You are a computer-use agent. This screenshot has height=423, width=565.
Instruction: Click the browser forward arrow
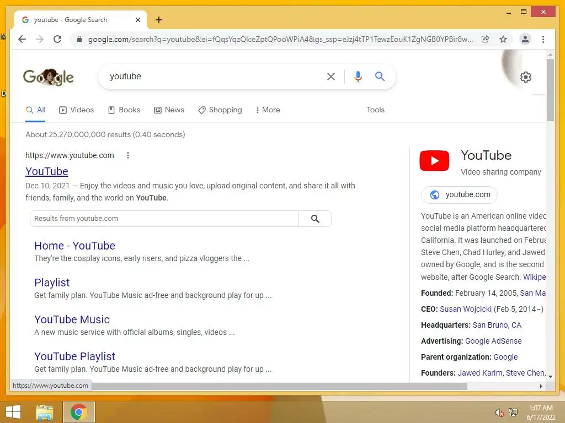click(x=40, y=39)
